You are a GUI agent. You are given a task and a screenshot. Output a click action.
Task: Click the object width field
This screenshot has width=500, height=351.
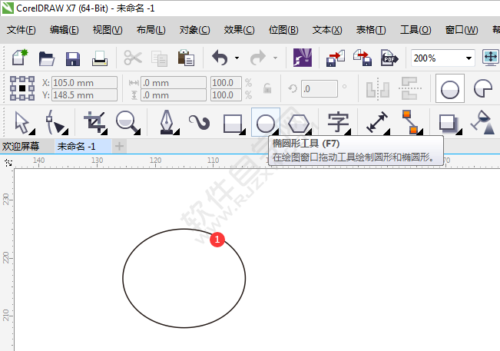click(174, 83)
